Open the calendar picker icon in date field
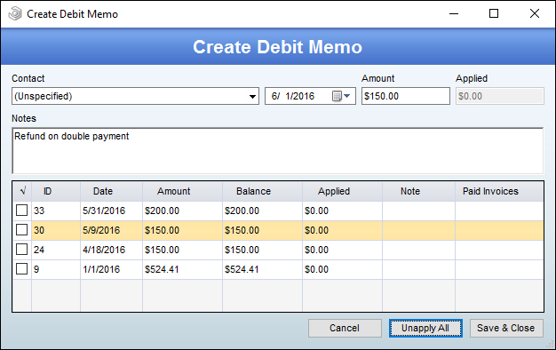This screenshot has height=350, width=556. 337,96
